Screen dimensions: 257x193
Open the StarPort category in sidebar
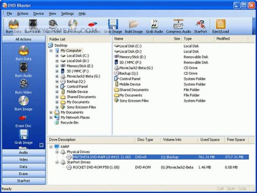coord(24,181)
